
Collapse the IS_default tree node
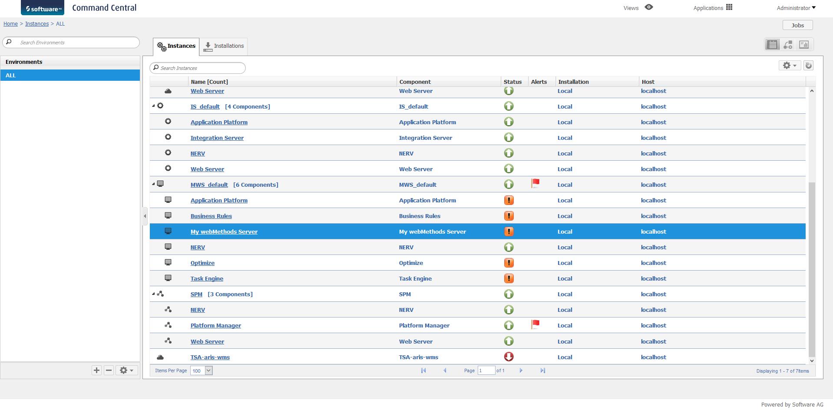pos(153,106)
